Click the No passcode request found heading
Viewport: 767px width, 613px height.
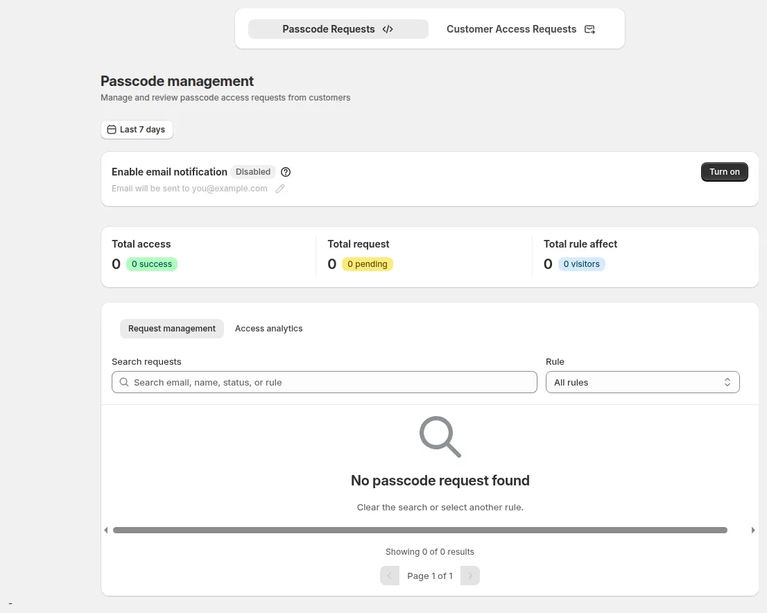pyautogui.click(x=440, y=481)
